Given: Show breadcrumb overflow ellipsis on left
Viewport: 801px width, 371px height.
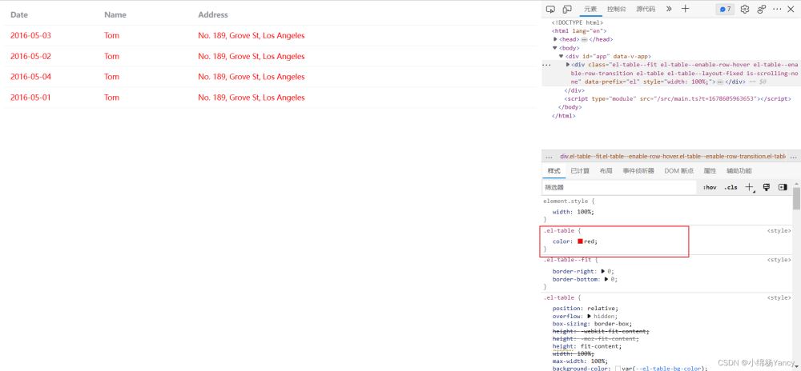Looking at the screenshot, I should tap(549, 157).
